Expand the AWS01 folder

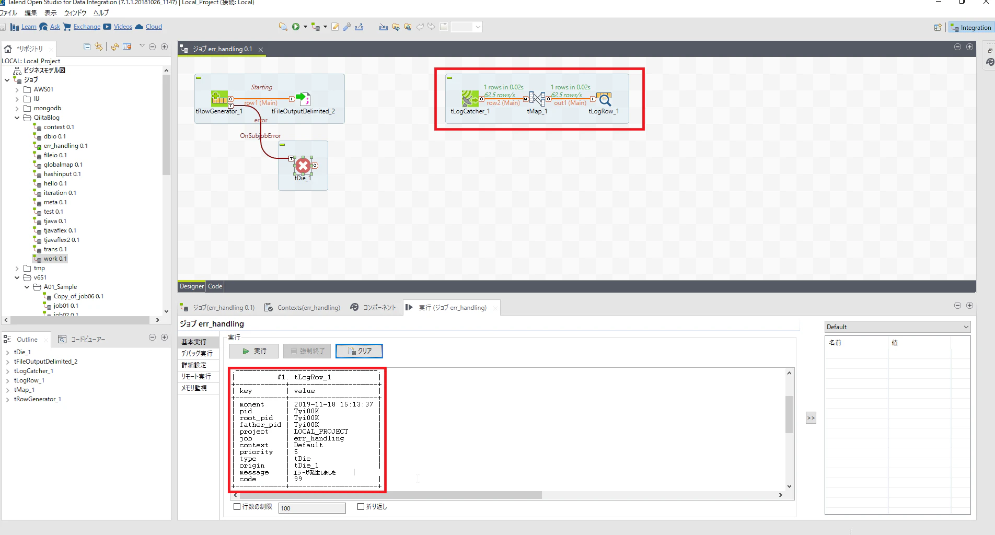point(17,89)
